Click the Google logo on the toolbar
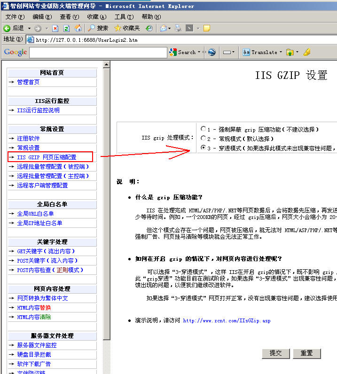Screen dimensions: 337x374 pos(16,52)
